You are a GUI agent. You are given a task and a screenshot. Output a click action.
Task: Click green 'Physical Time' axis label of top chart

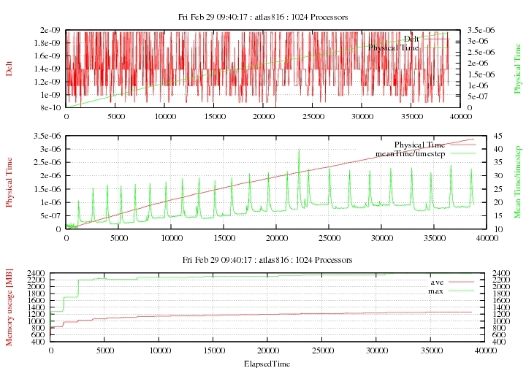518,69
